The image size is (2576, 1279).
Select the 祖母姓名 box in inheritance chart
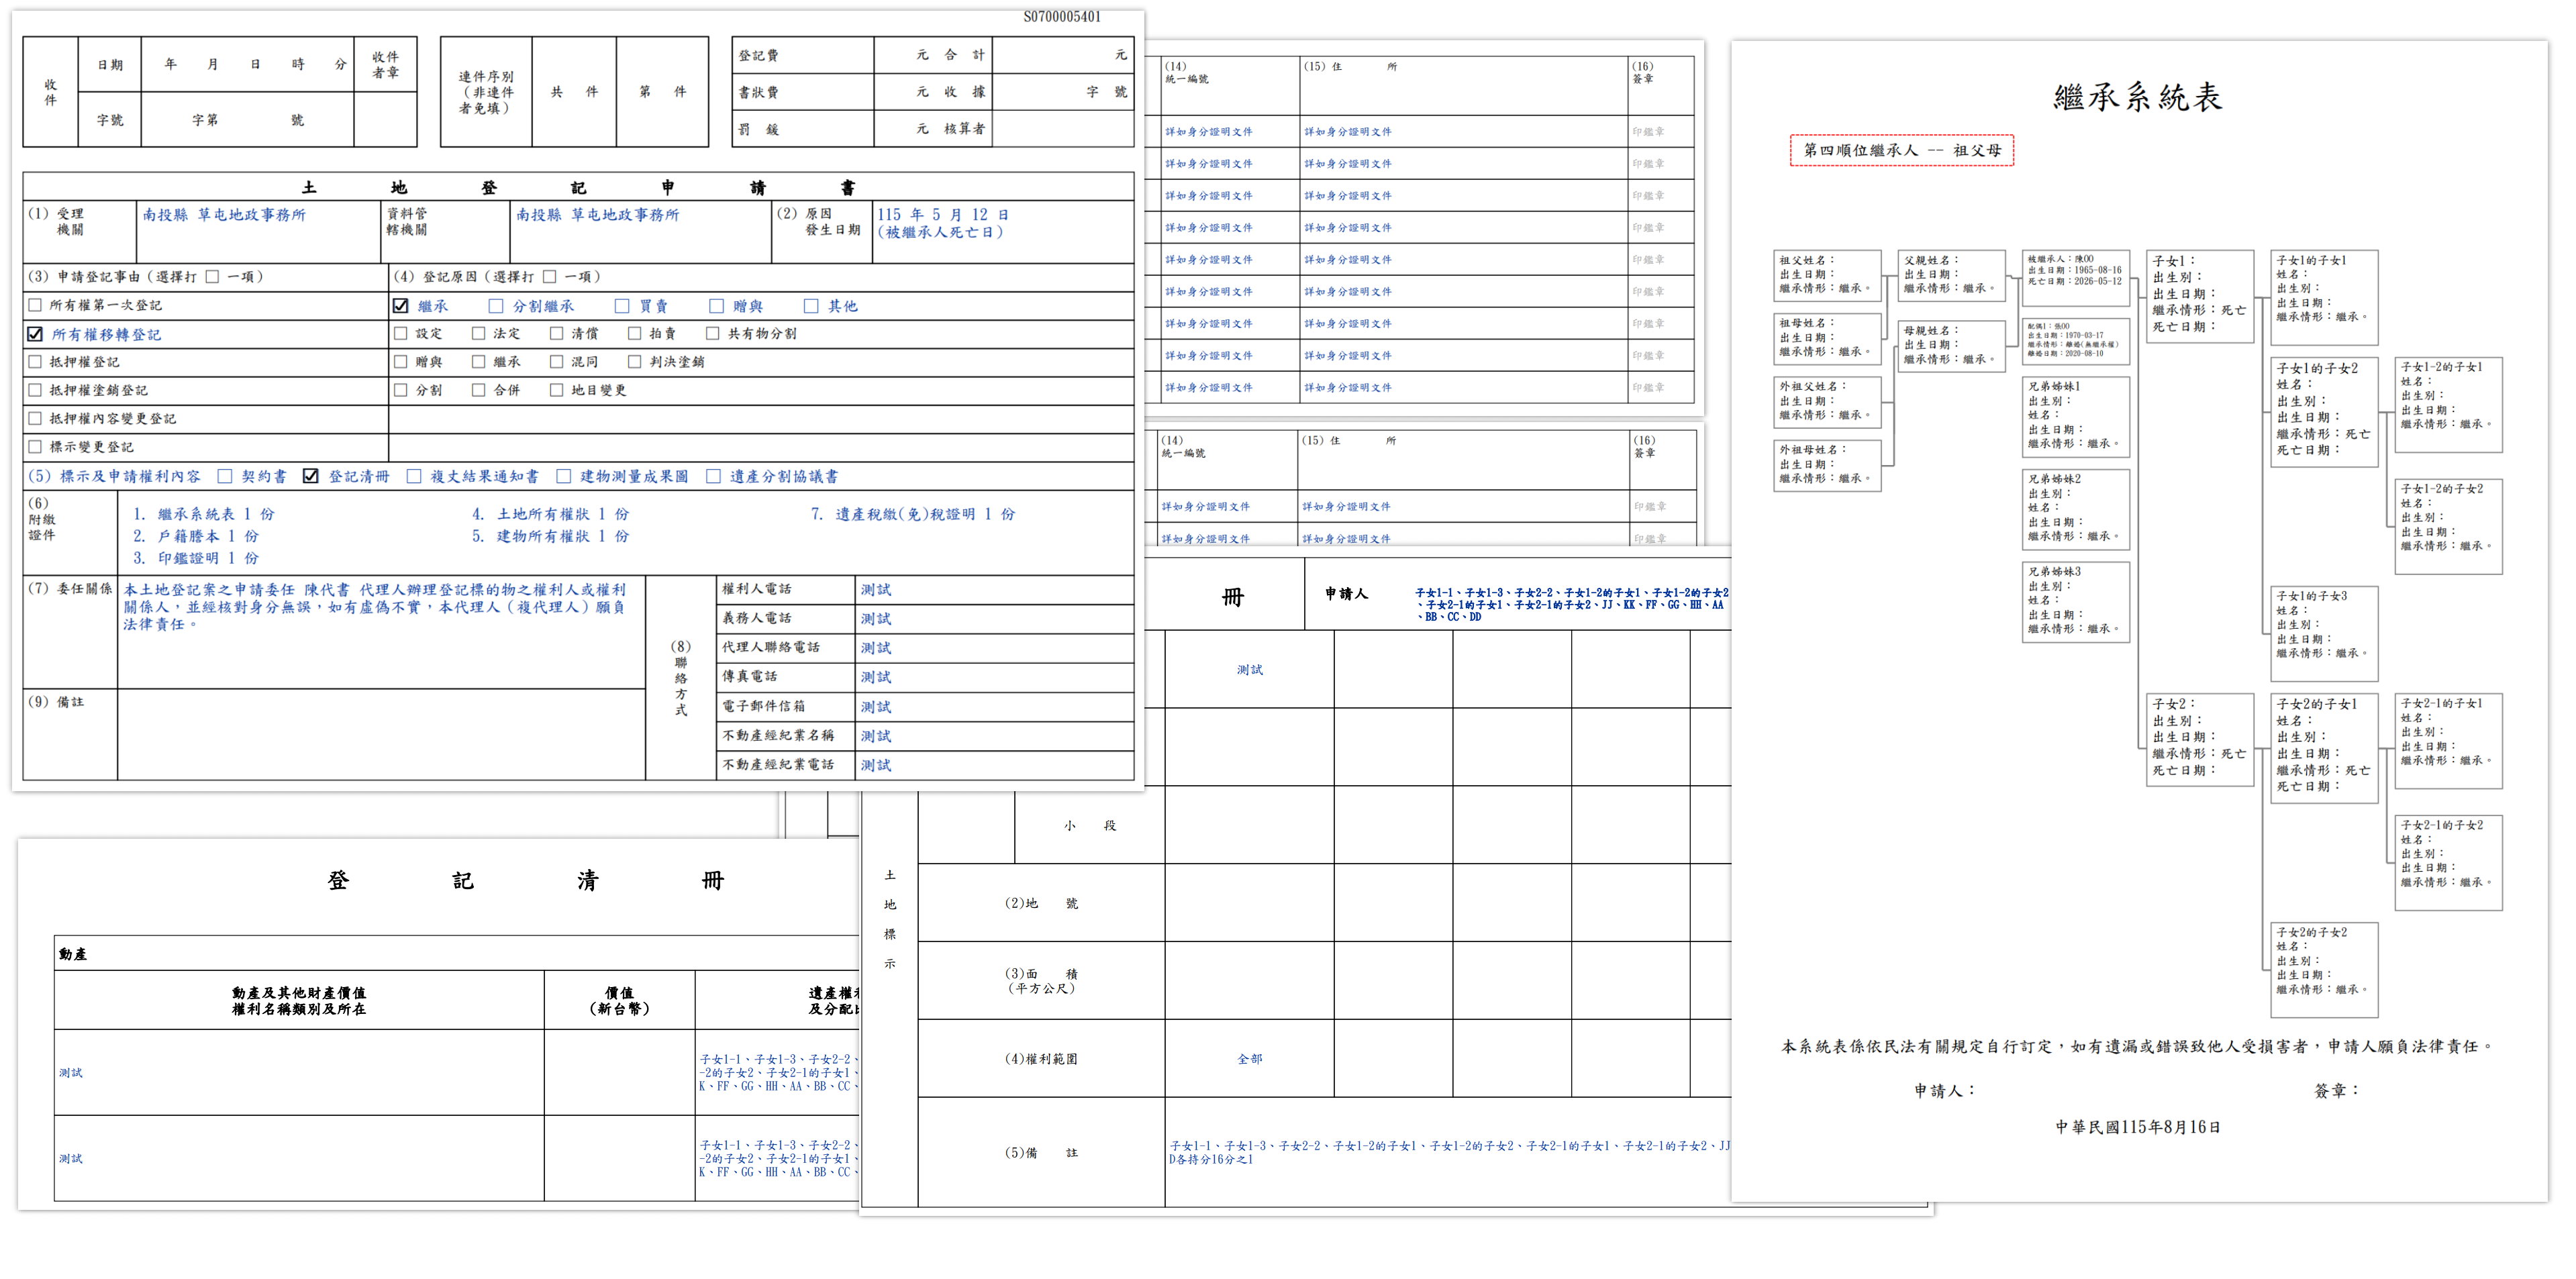(x=1827, y=338)
